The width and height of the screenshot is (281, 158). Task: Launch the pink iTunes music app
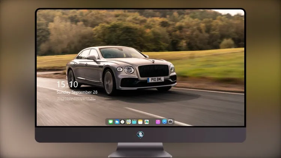(x=158, y=122)
